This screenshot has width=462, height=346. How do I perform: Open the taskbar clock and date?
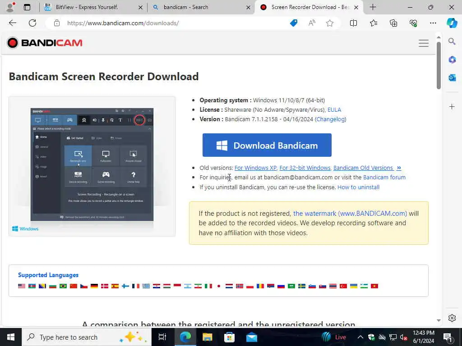[x=423, y=337]
